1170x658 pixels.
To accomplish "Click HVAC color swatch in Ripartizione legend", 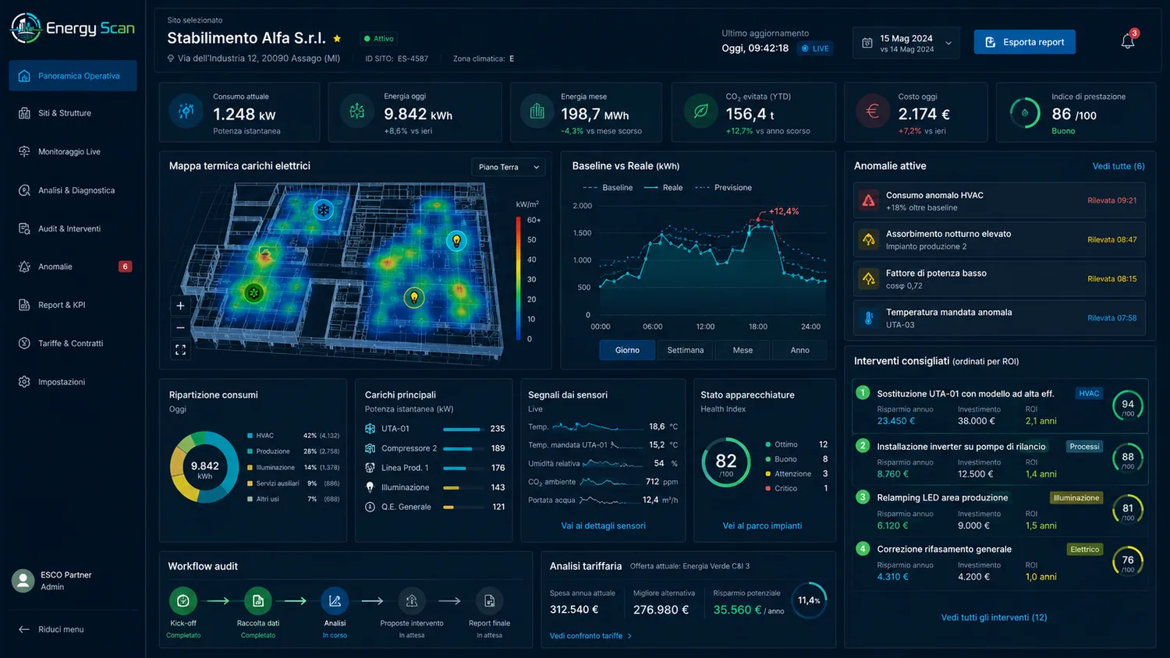I will (x=250, y=436).
